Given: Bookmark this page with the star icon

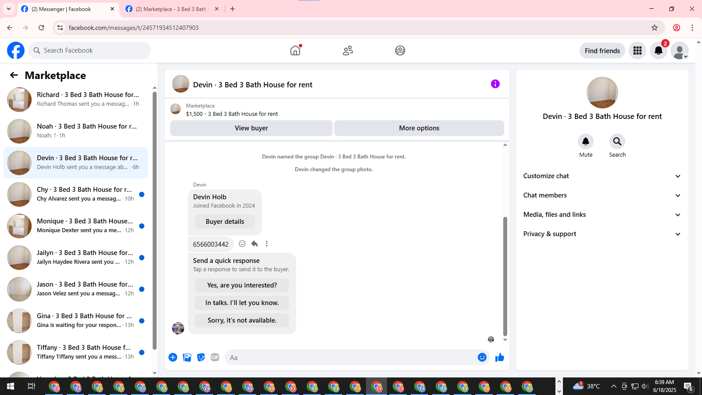Looking at the screenshot, I should tap(655, 28).
